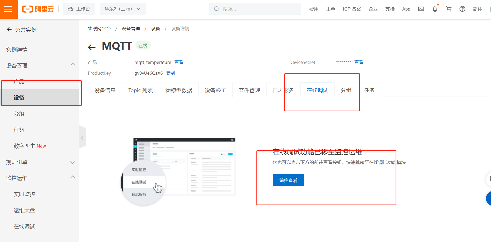Click the search magnifier icon
491x242 pixels.
(x=216, y=9)
